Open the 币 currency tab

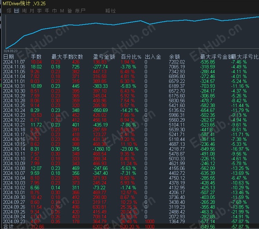pyautogui.click(x=55, y=11)
